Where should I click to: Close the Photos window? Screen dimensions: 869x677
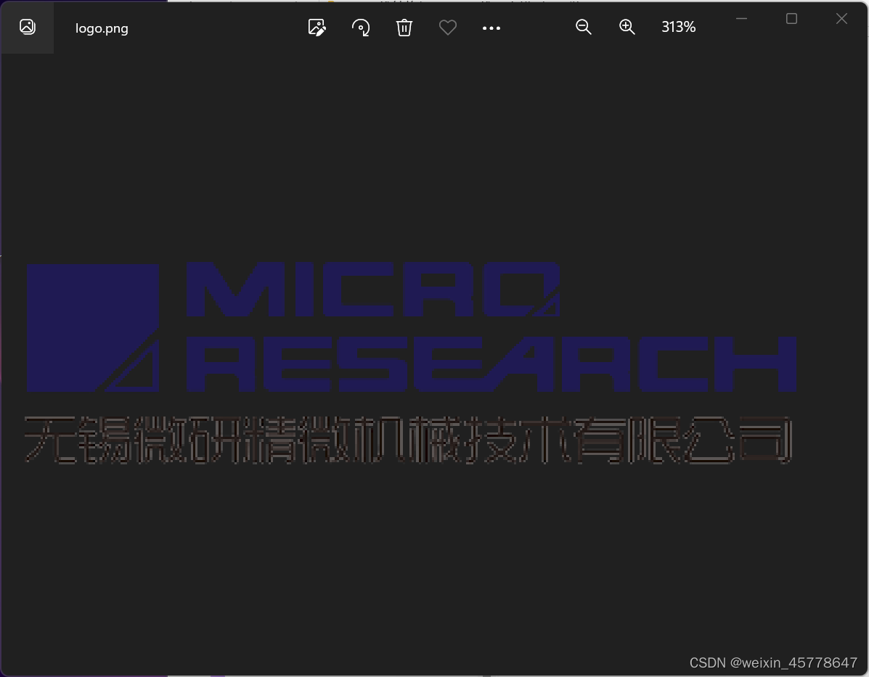(841, 19)
